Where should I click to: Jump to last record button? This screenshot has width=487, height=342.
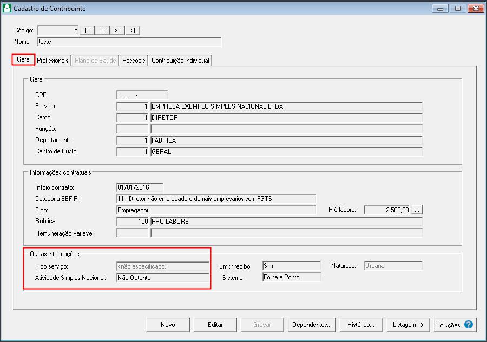133,30
